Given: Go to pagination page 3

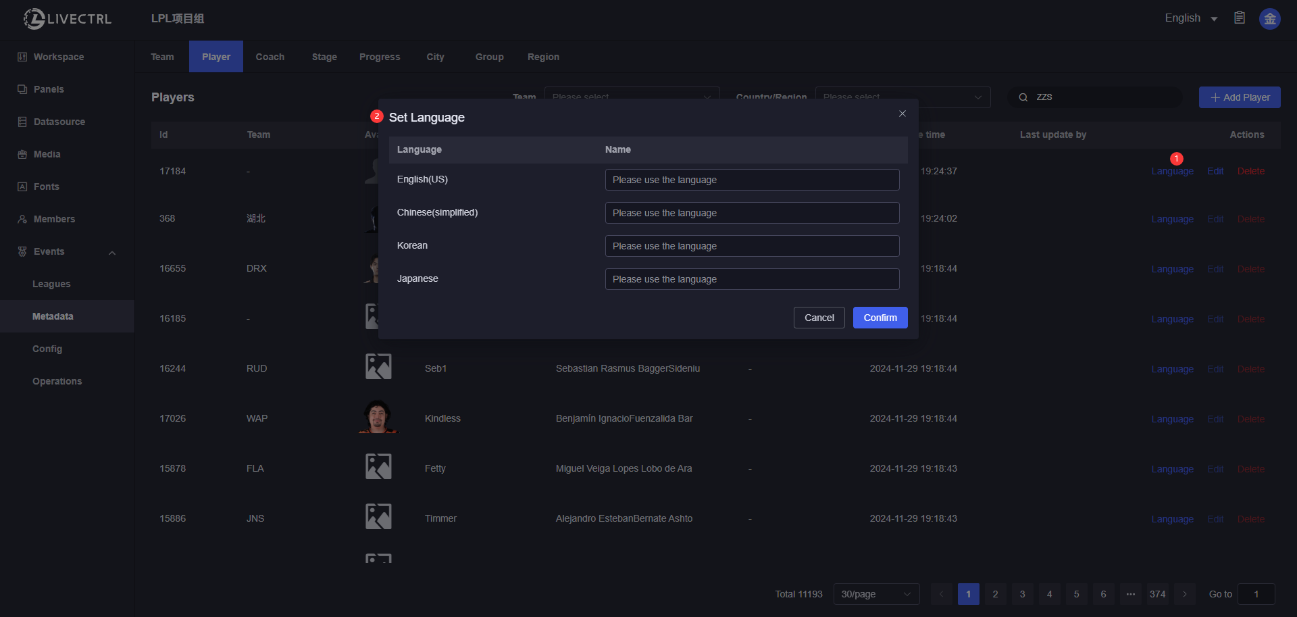Looking at the screenshot, I should [x=1022, y=594].
